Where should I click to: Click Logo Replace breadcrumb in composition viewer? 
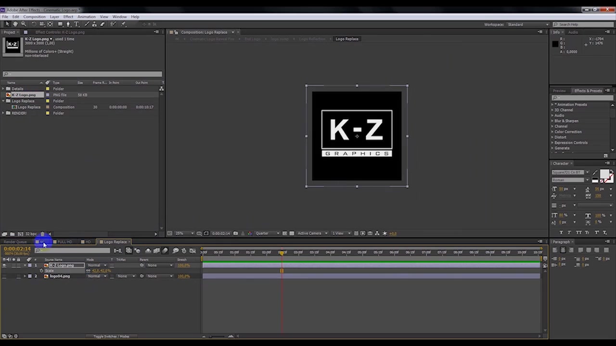coord(347,39)
